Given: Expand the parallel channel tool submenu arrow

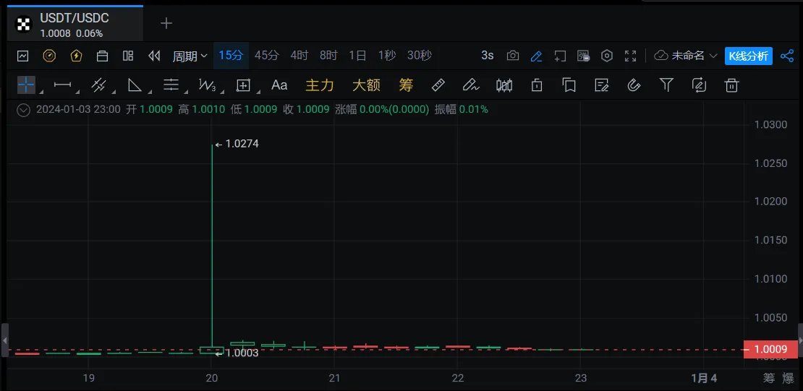Looking at the screenshot, I should 113,92.
